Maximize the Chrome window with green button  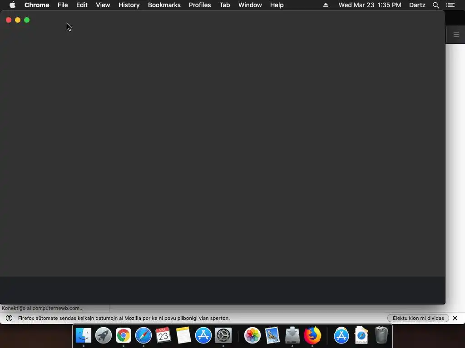pyautogui.click(x=27, y=20)
